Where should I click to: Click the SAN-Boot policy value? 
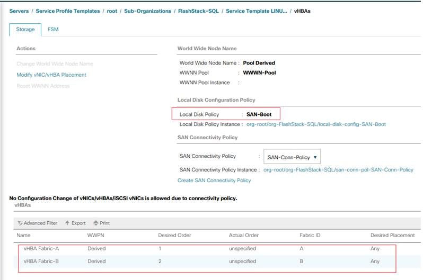click(x=259, y=114)
